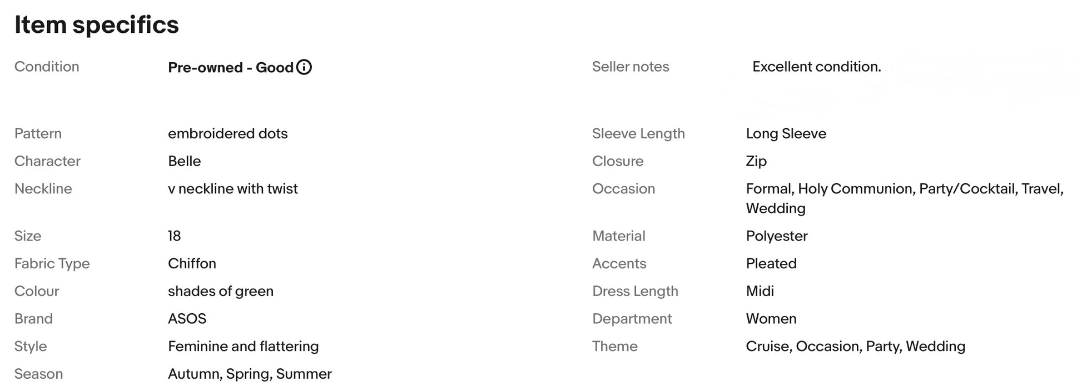Viewport: 1082px width, 391px height.
Task: Click the Chiffon fabric type value
Action: point(192,264)
